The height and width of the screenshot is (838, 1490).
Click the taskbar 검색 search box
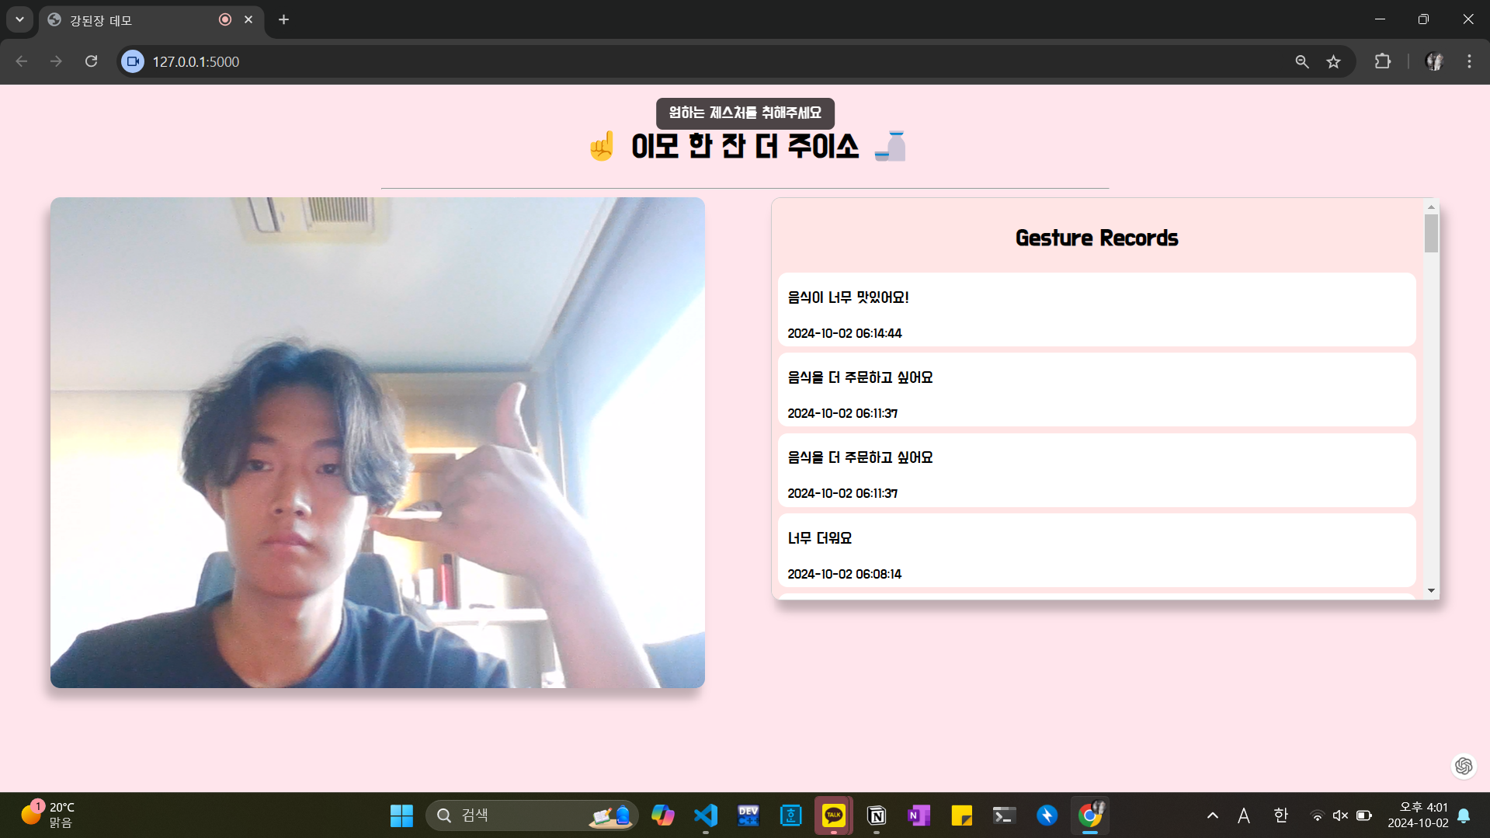[532, 815]
